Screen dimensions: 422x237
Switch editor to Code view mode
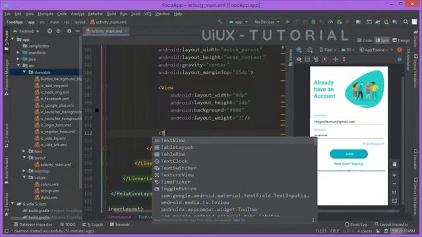[x=365, y=40]
